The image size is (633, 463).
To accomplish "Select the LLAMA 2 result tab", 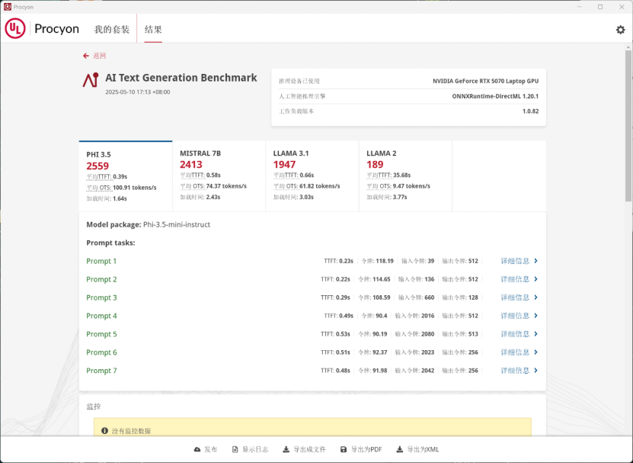I will [x=405, y=176].
